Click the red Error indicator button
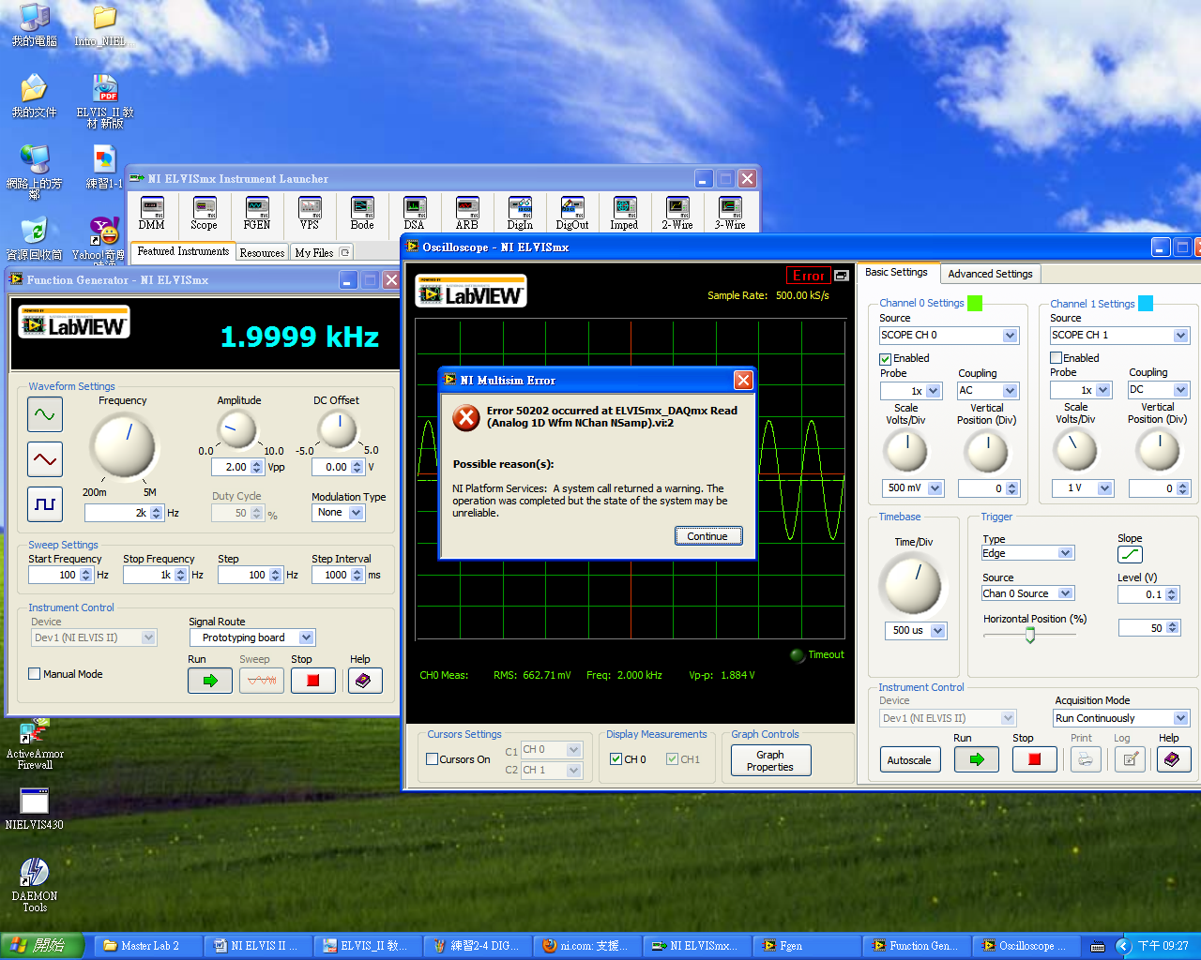This screenshot has width=1201, height=960. tap(808, 276)
